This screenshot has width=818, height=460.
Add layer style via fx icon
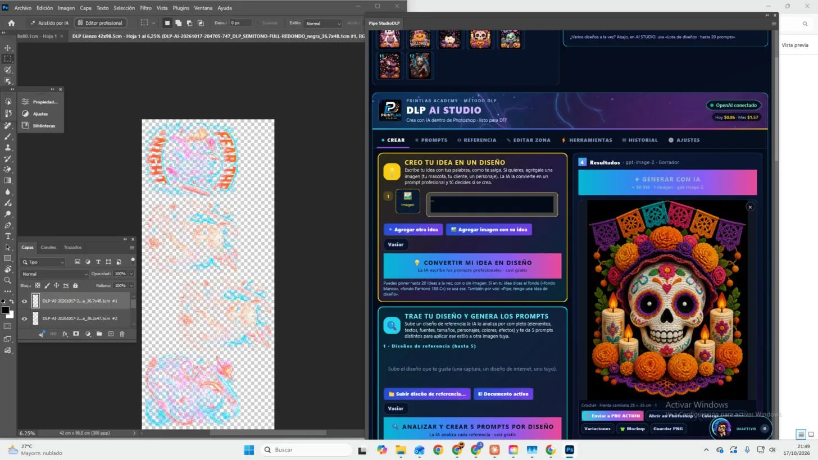click(x=65, y=334)
